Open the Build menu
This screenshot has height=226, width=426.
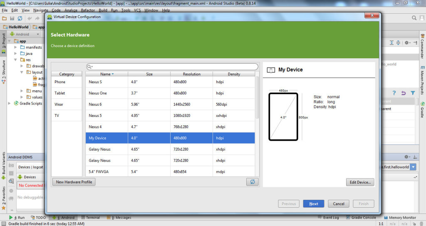coord(103,10)
